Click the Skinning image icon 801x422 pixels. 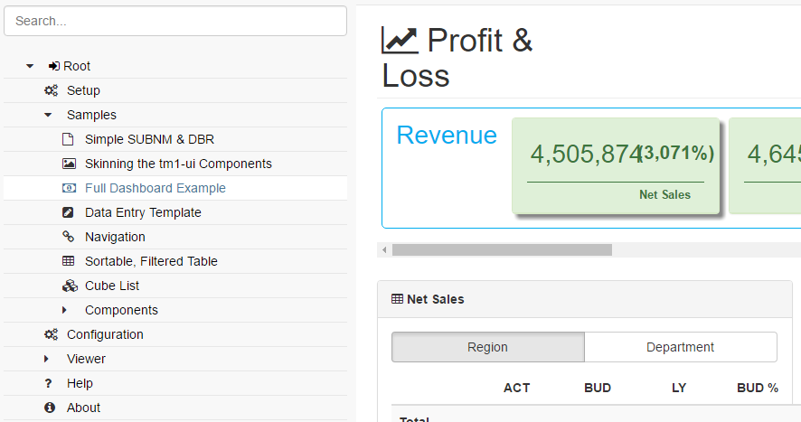click(x=69, y=164)
